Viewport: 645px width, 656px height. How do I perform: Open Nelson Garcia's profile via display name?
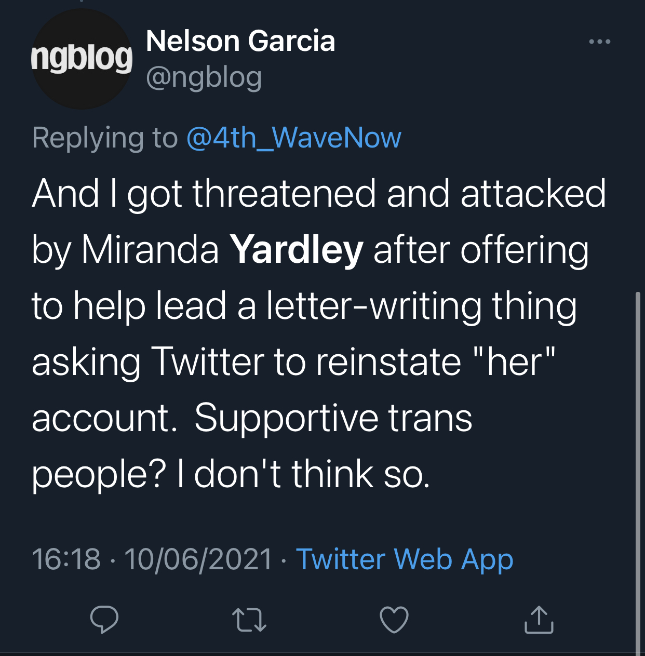coord(240,41)
